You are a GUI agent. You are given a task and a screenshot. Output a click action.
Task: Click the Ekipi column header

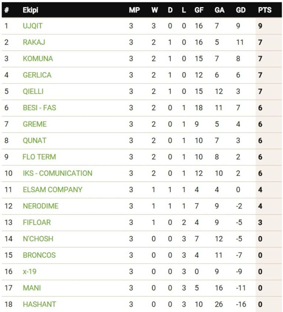[x=30, y=10]
